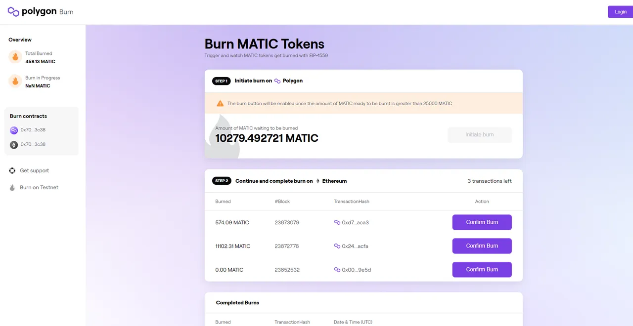Click the Action column header
This screenshot has width=633, height=326.
click(482, 202)
